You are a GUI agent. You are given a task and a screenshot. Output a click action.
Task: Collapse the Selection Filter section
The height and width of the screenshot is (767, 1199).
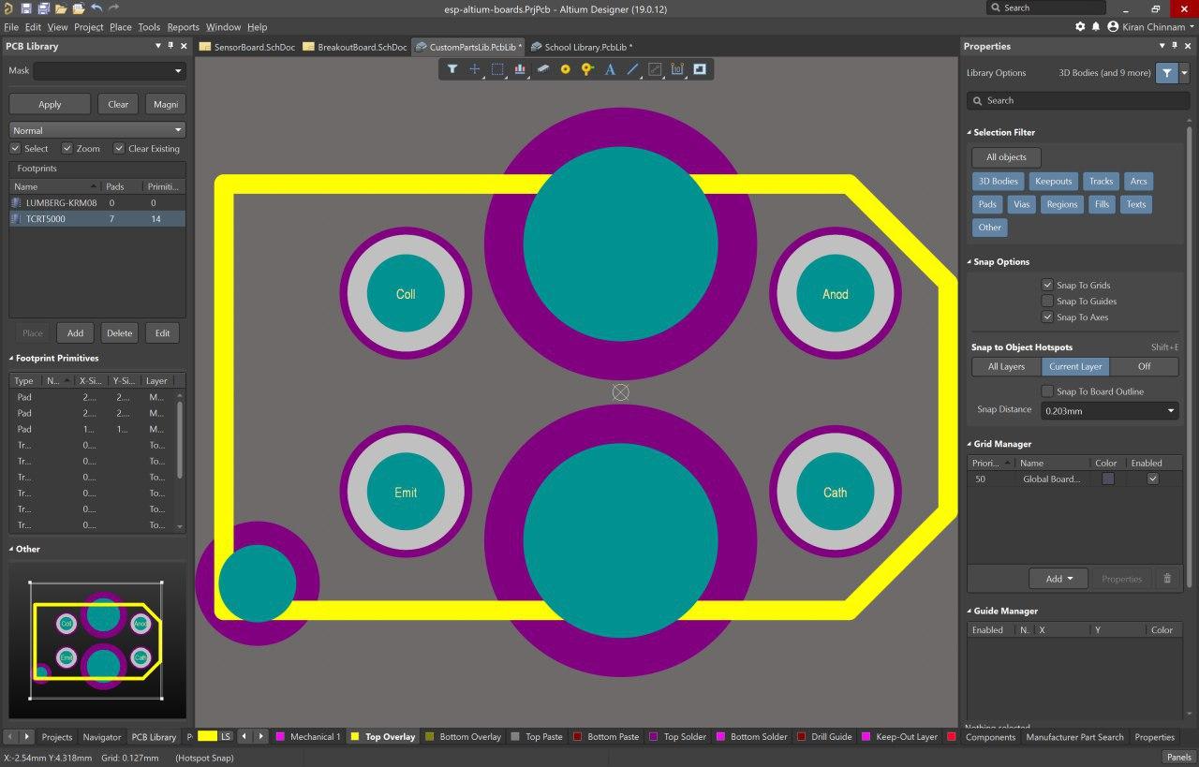tap(970, 132)
